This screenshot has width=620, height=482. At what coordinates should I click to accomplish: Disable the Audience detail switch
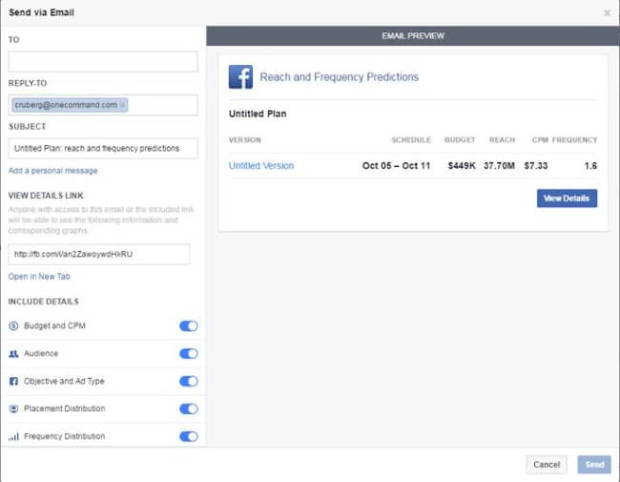(x=188, y=354)
